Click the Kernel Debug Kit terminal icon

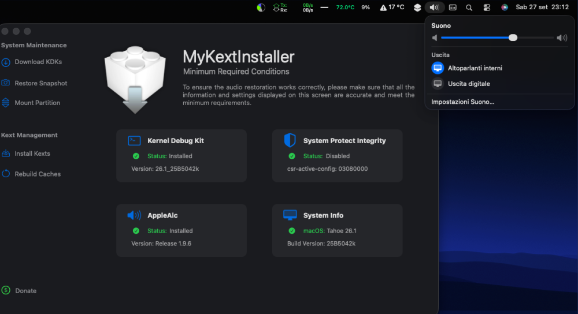pos(134,141)
